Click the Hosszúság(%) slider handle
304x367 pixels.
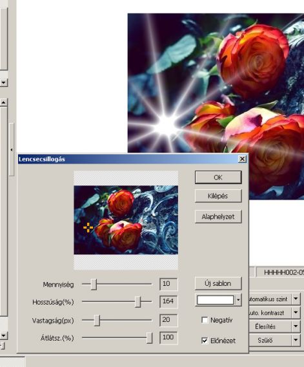[x=138, y=302]
